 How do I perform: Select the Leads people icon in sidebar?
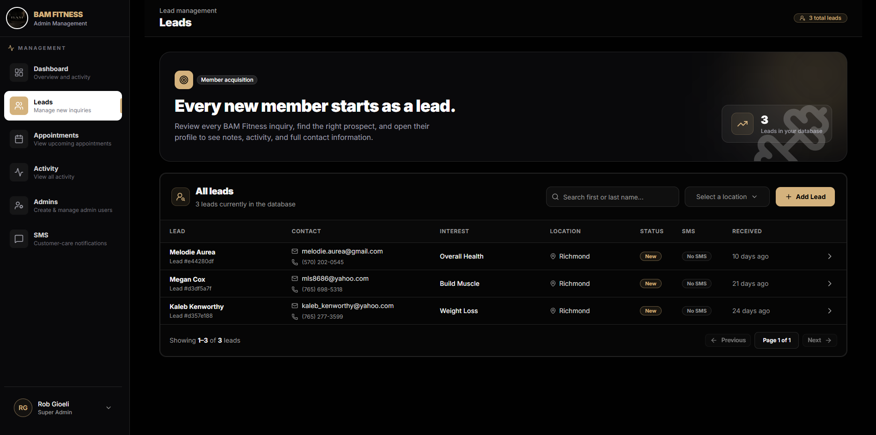(x=19, y=106)
